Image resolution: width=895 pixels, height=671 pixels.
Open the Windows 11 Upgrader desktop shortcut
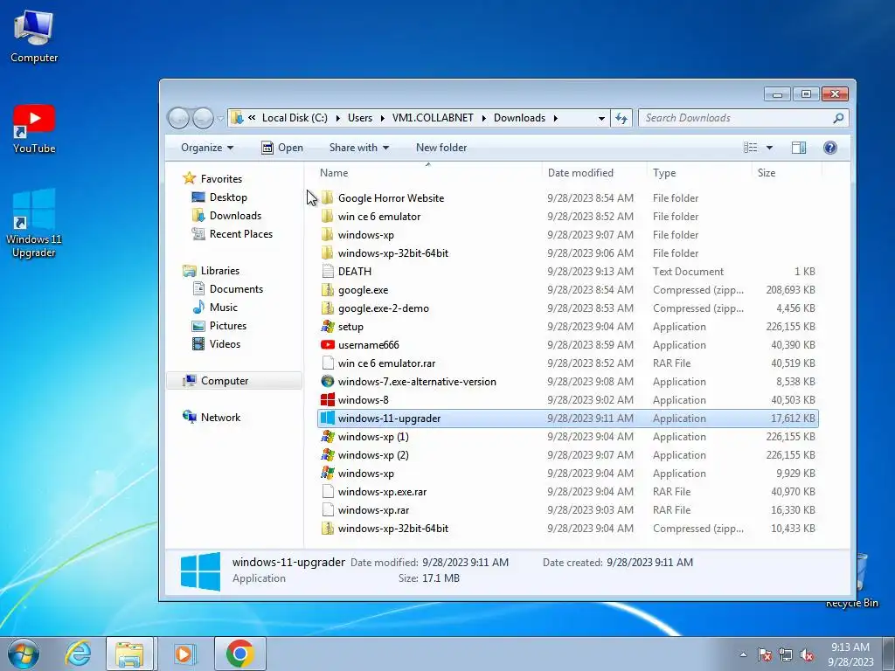click(34, 223)
